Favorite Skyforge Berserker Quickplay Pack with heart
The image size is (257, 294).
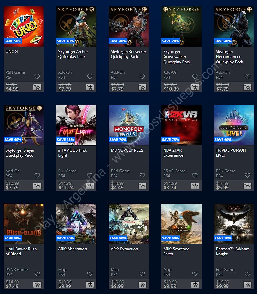click(142, 77)
